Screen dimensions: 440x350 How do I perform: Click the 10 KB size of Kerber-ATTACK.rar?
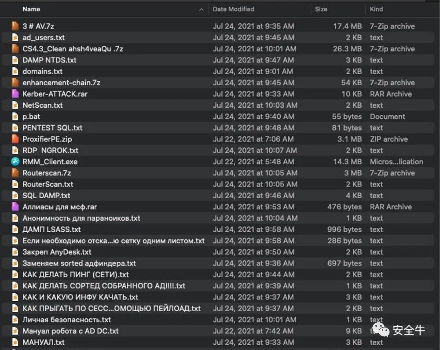[352, 94]
